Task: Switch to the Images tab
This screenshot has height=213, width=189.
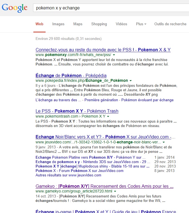Action: tap(58, 24)
